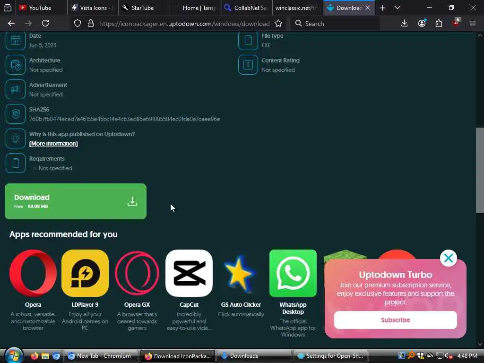The height and width of the screenshot is (363, 484).
Task: View site security padlock info
Action: click(90, 24)
